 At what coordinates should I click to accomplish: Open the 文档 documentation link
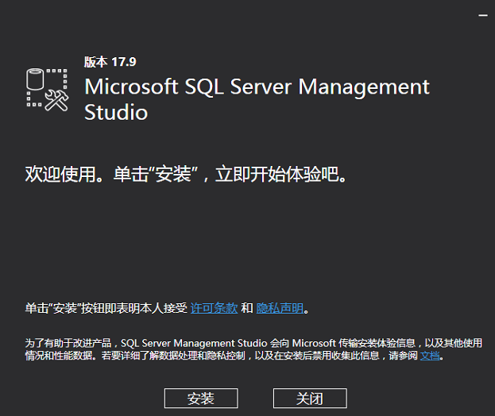click(x=430, y=356)
